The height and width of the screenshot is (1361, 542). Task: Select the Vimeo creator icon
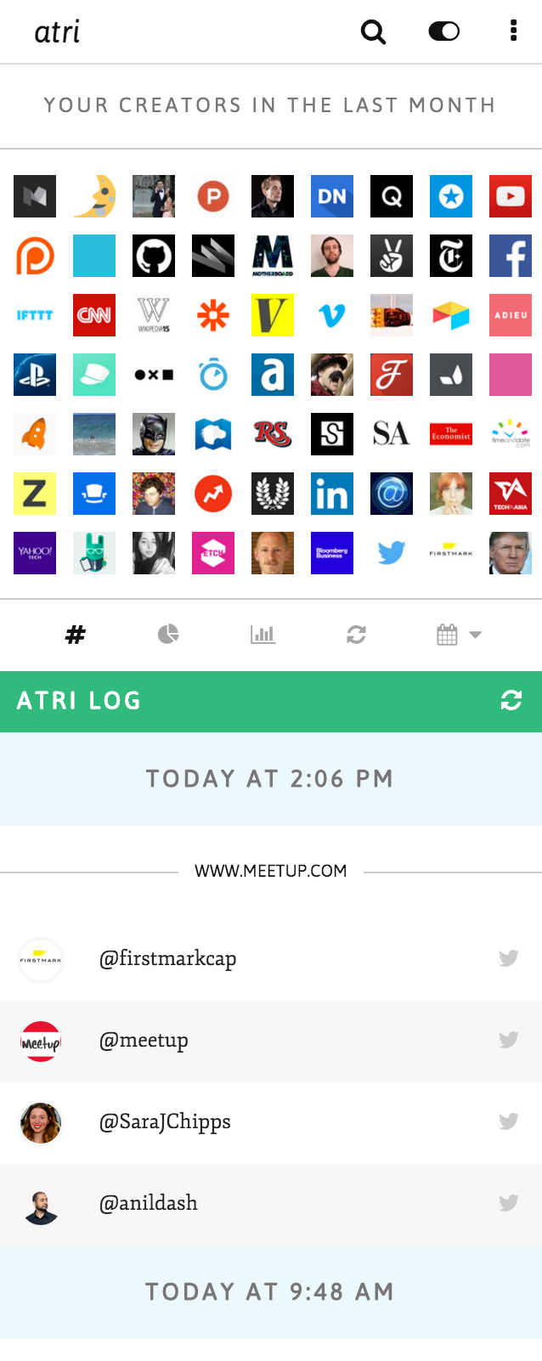pyautogui.click(x=332, y=315)
